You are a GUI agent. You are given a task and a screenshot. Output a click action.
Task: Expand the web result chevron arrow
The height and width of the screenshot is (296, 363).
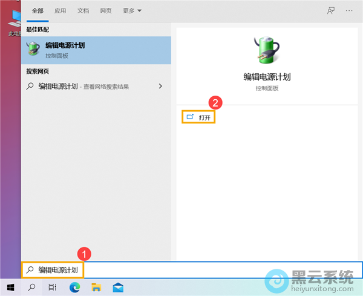click(x=160, y=87)
